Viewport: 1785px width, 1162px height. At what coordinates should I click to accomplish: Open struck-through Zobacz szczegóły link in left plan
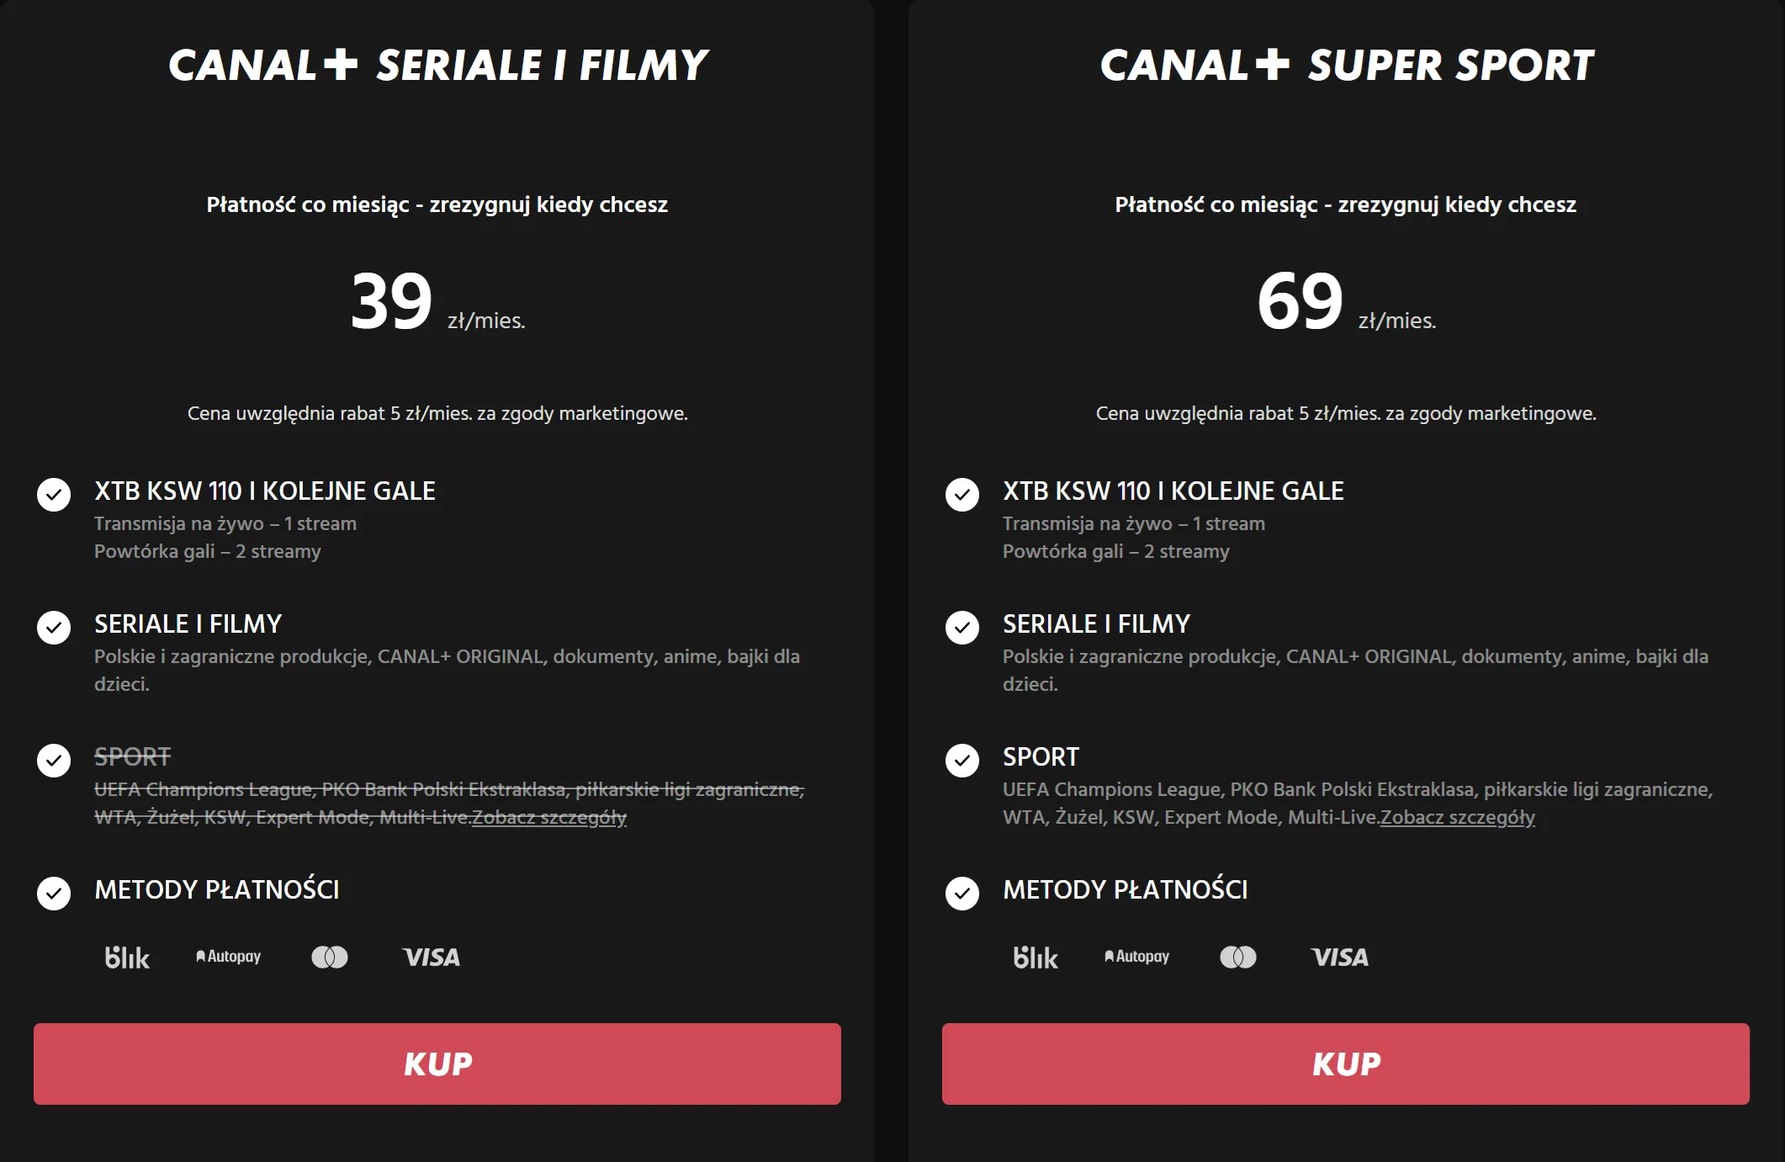(549, 817)
